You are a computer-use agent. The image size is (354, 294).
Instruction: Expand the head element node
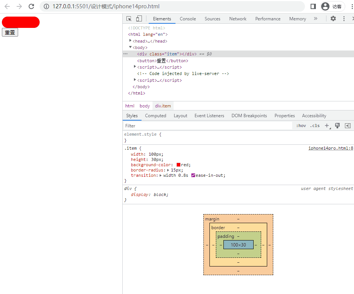130,41
